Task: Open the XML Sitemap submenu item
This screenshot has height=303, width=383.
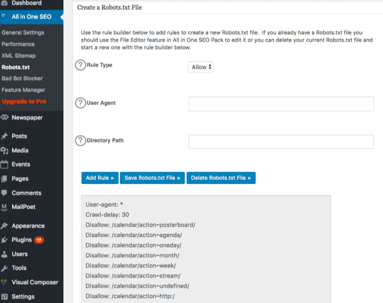Action: [18, 56]
